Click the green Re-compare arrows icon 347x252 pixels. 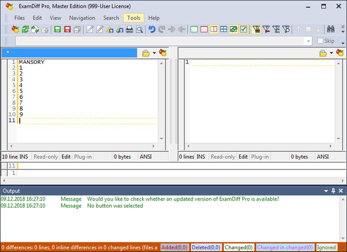(25, 29)
